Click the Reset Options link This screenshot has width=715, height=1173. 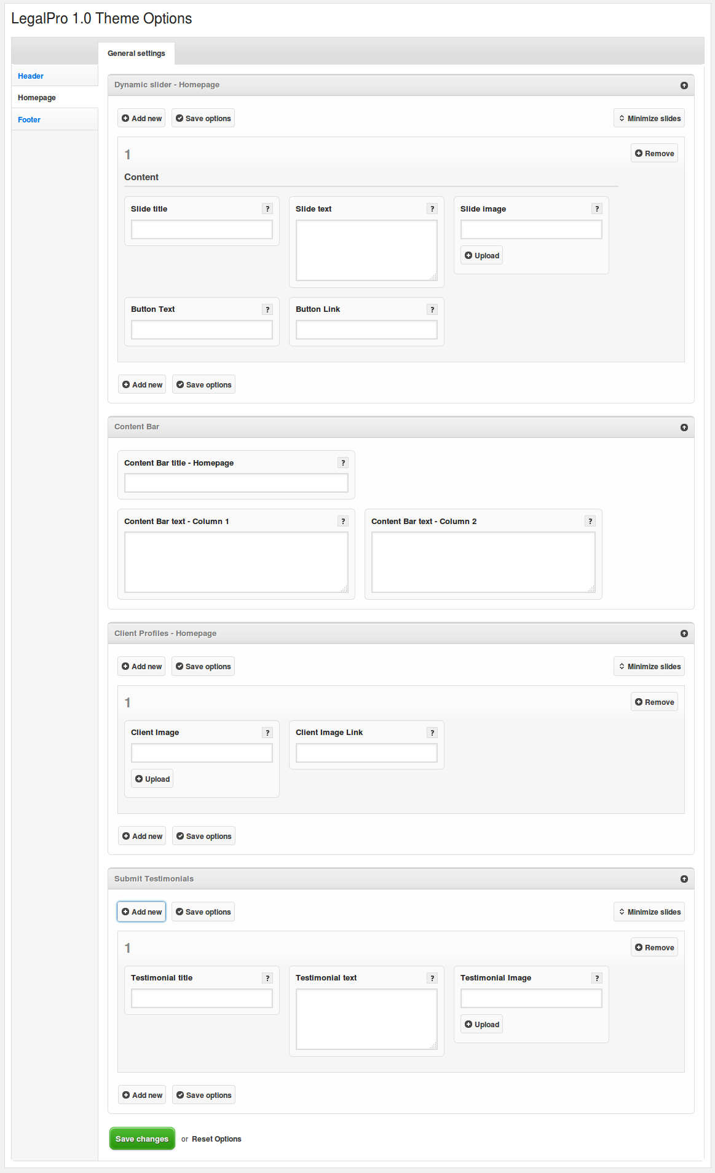click(x=216, y=1139)
